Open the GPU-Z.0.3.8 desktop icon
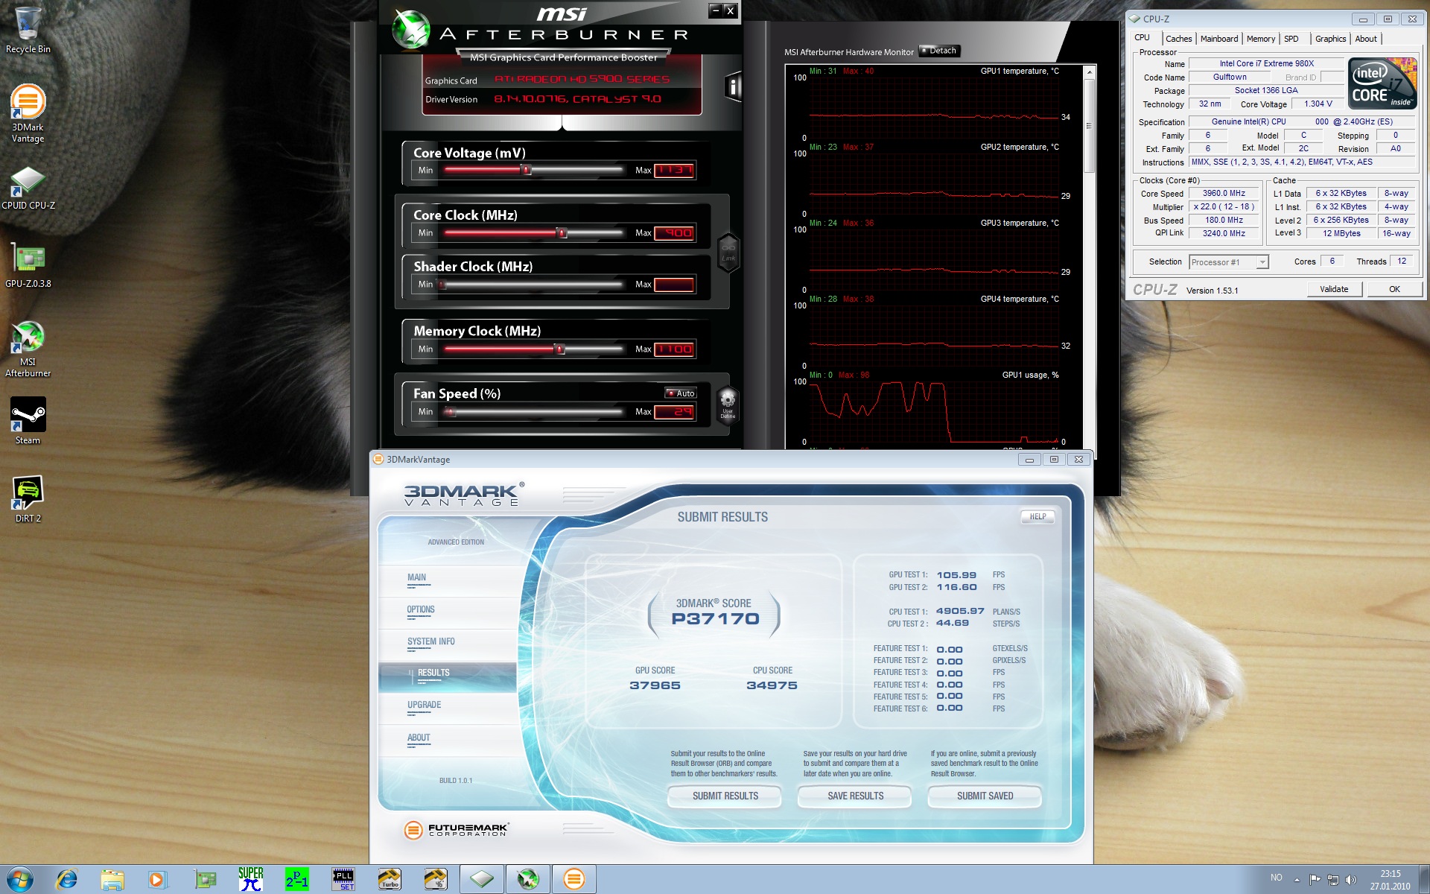1430x894 pixels. click(x=28, y=266)
